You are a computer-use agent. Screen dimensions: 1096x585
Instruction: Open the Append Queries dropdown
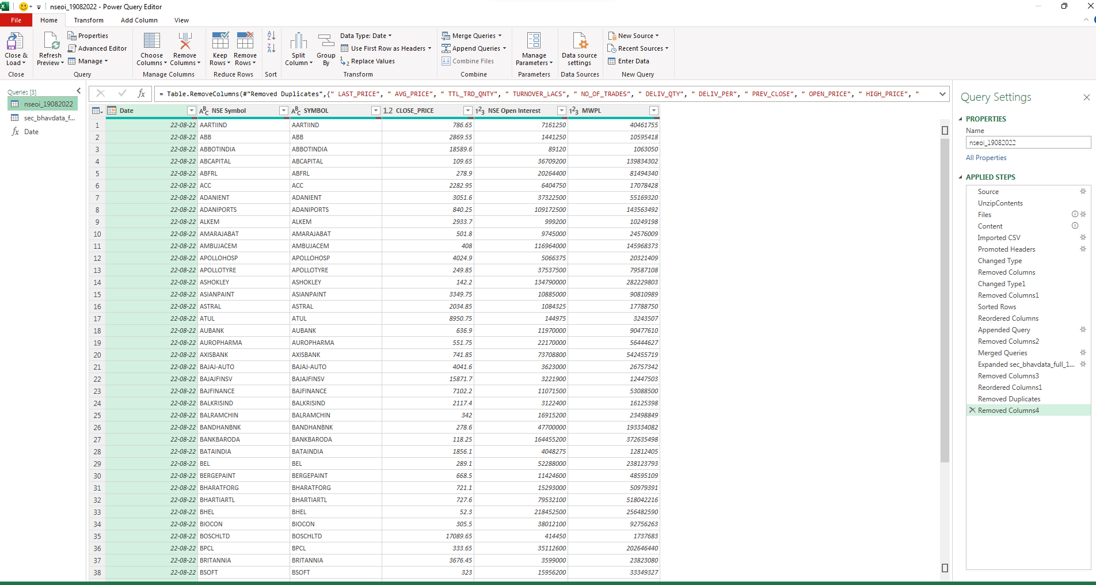pos(474,48)
